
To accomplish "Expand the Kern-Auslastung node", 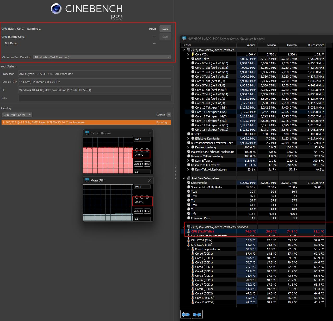I will pyautogui.click(x=188, y=147).
